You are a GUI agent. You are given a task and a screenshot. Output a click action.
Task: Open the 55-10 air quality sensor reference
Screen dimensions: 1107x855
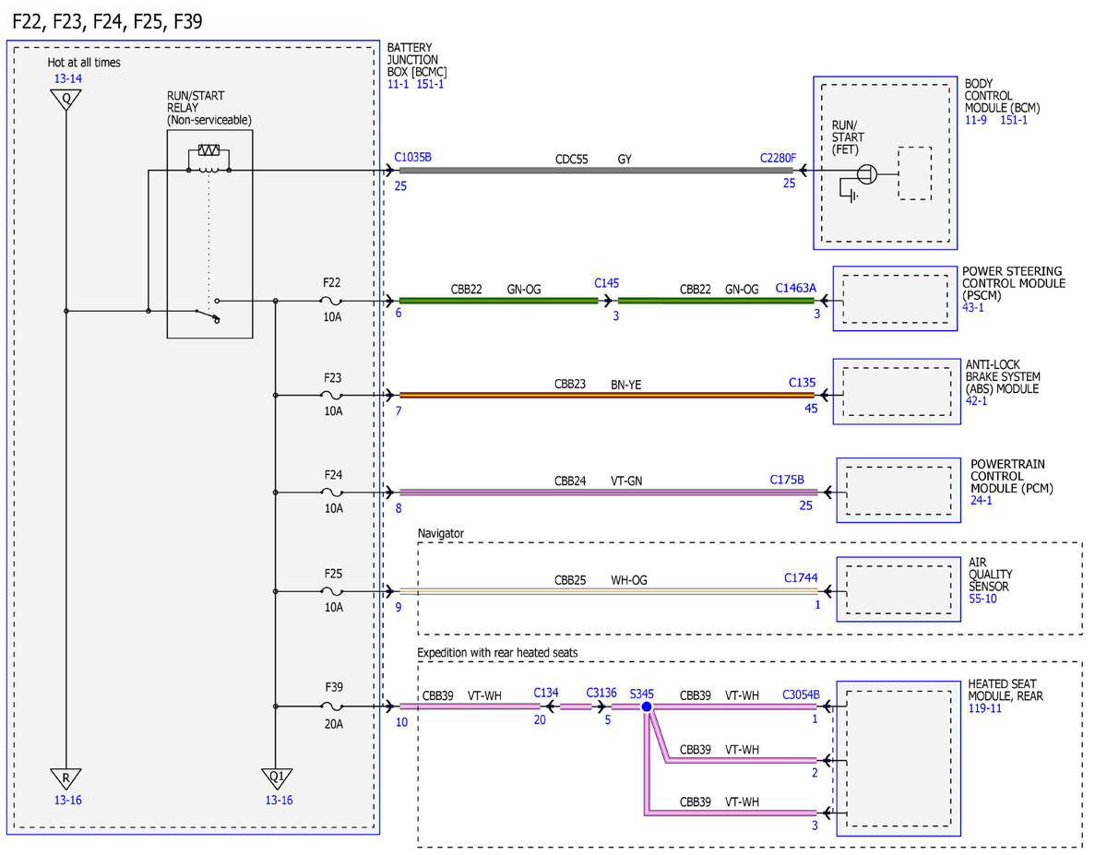(x=982, y=599)
